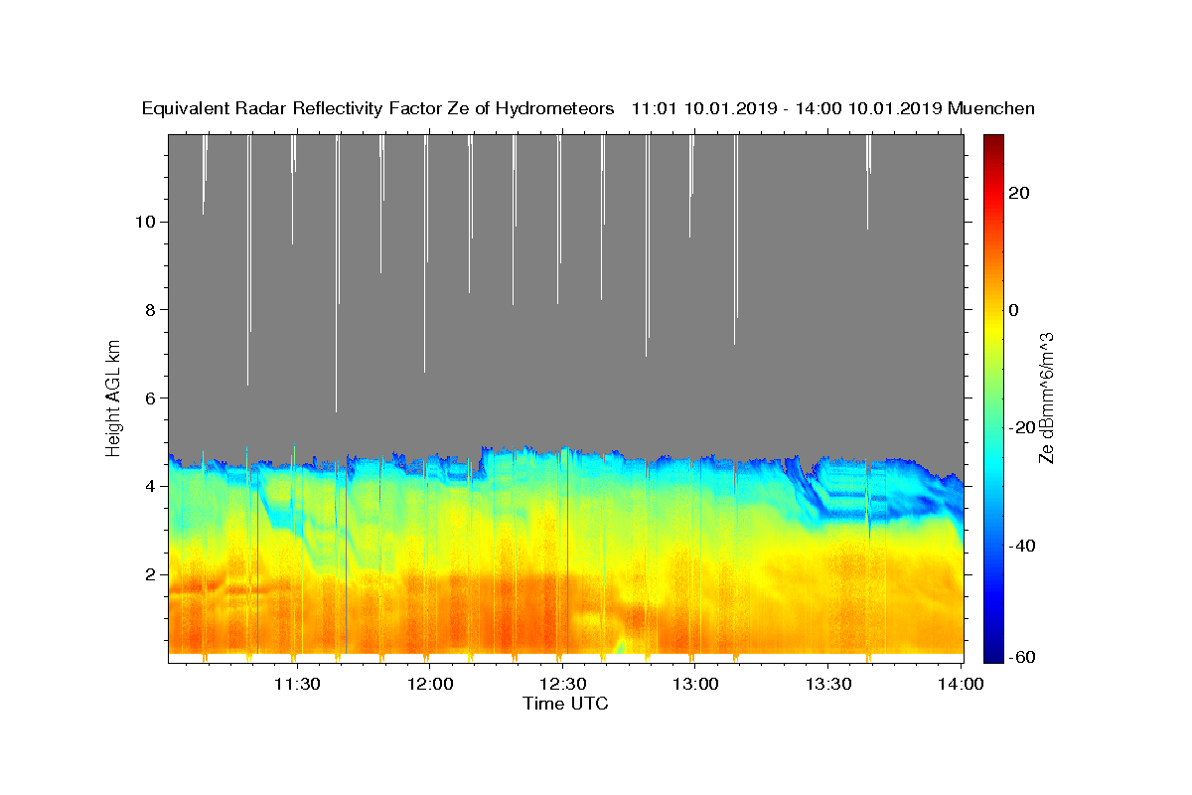
Task: Click the height tick label 4
Action: click(152, 487)
